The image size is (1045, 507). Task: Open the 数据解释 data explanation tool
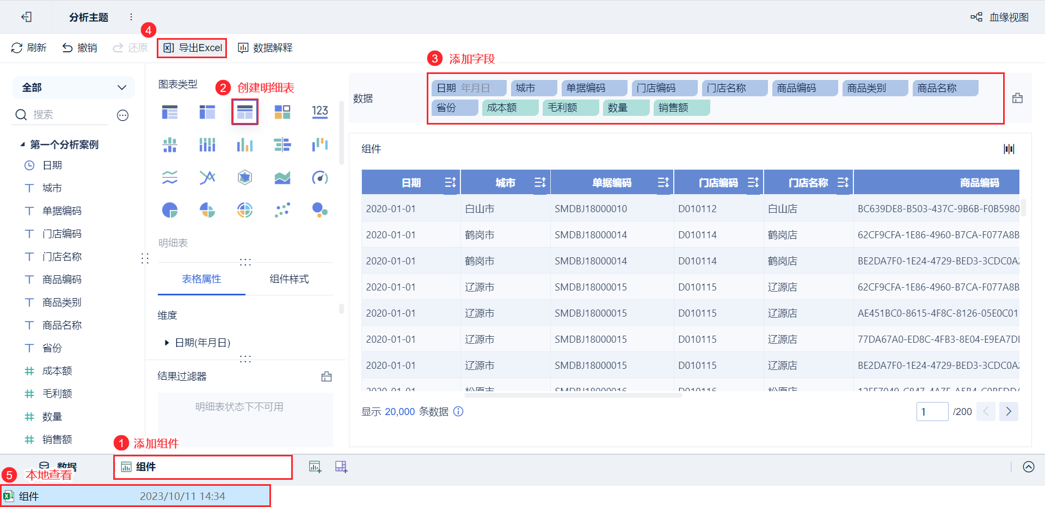tap(265, 48)
